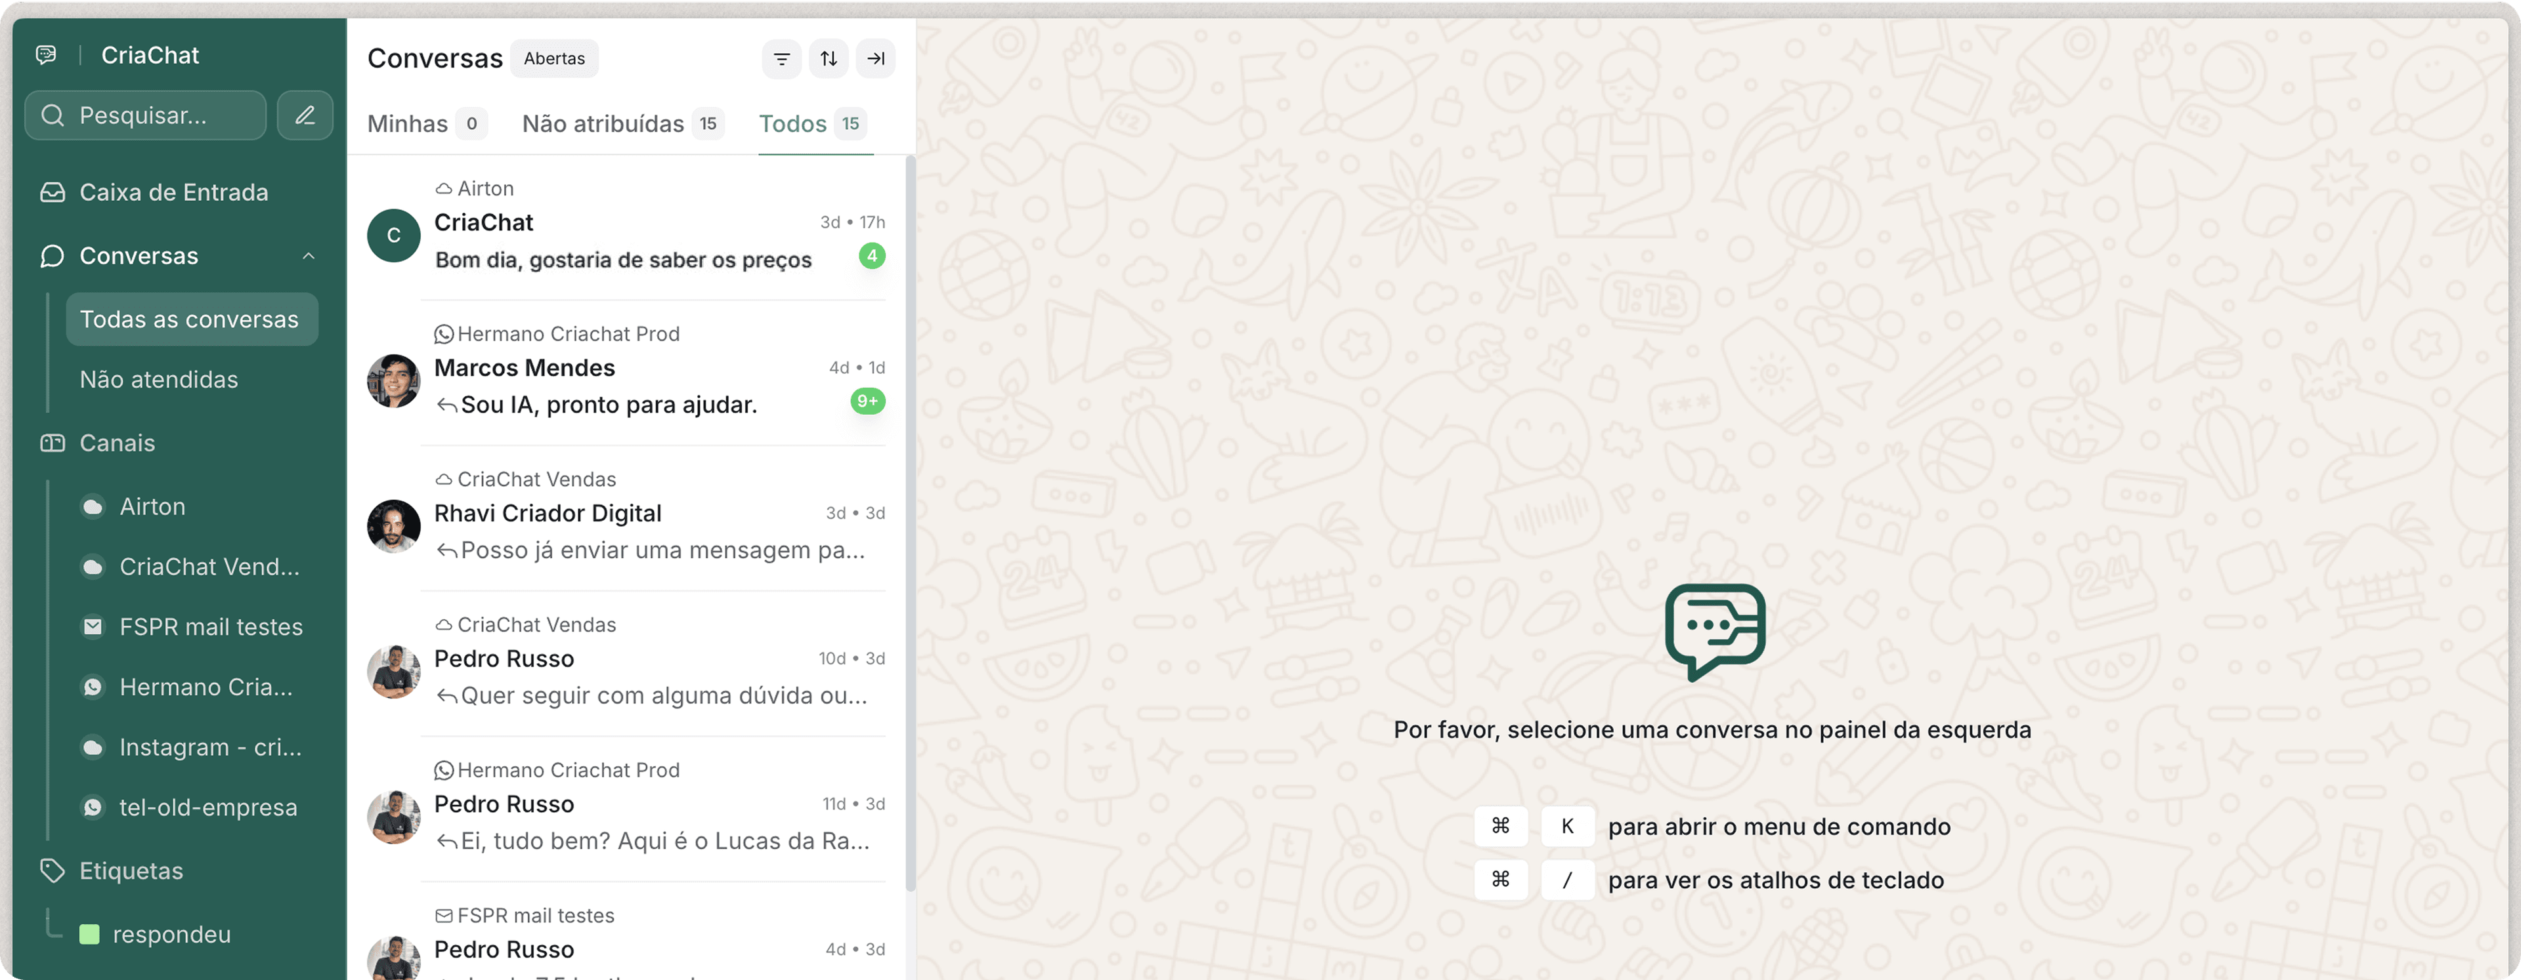Select the Airton channel in the sidebar

click(x=152, y=506)
